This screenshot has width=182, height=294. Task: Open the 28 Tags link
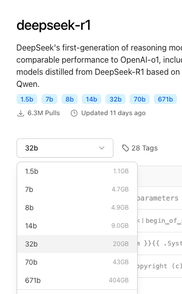pyautogui.click(x=140, y=148)
